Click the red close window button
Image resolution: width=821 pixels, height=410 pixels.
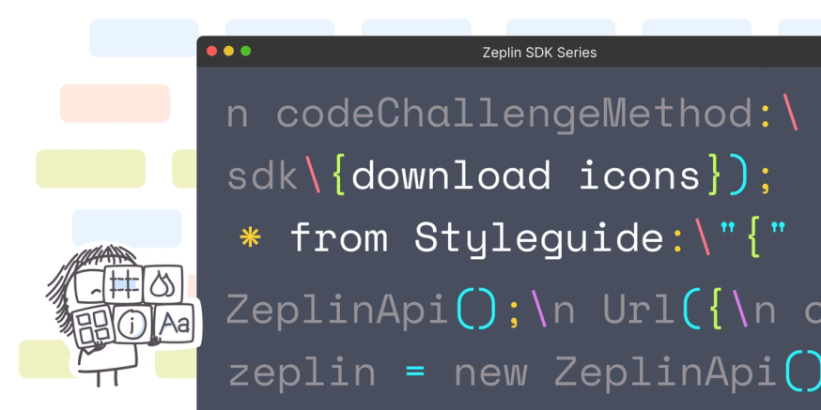tap(212, 52)
